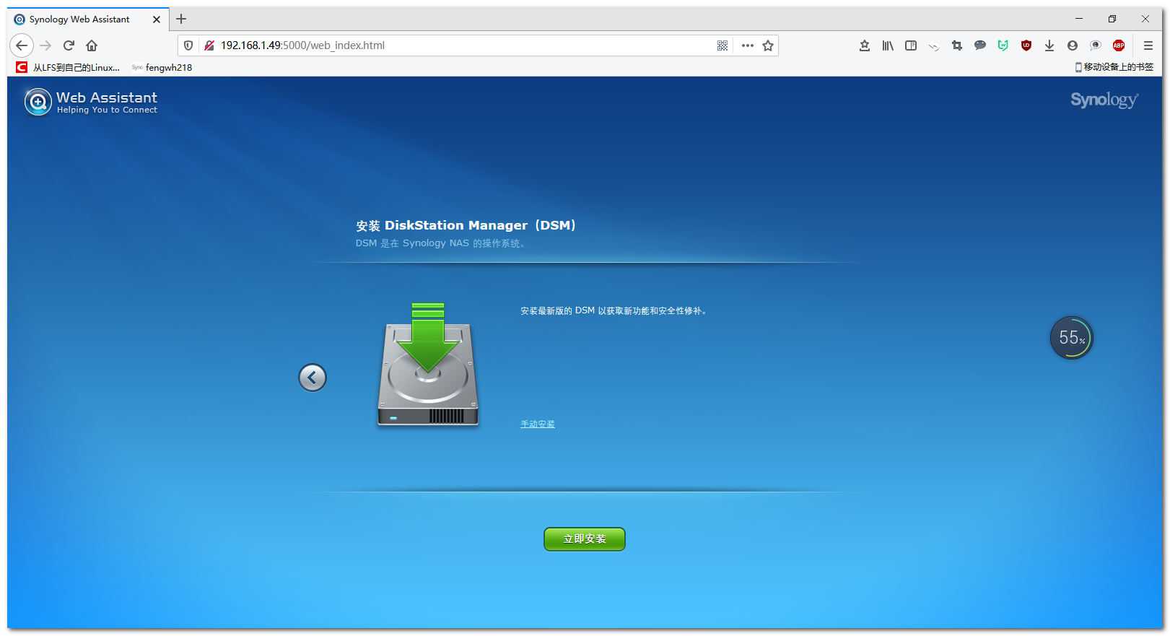This screenshot has height=636, width=1170.
Task: Open the fengwh218 bookmark
Action: (162, 67)
